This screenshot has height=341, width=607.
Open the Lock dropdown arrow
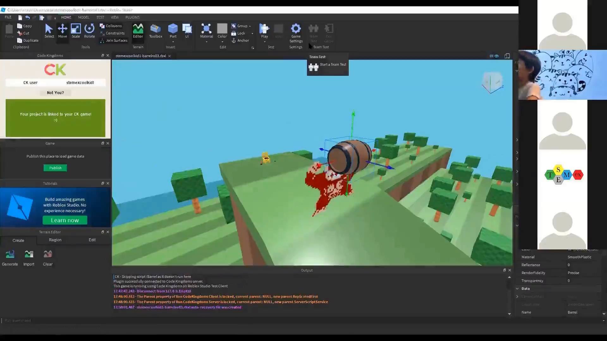(252, 33)
